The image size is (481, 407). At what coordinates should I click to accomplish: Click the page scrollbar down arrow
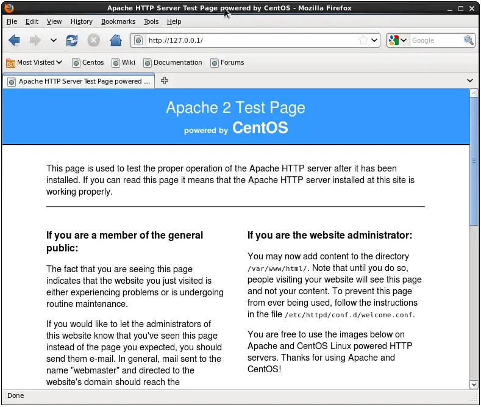[x=474, y=384]
